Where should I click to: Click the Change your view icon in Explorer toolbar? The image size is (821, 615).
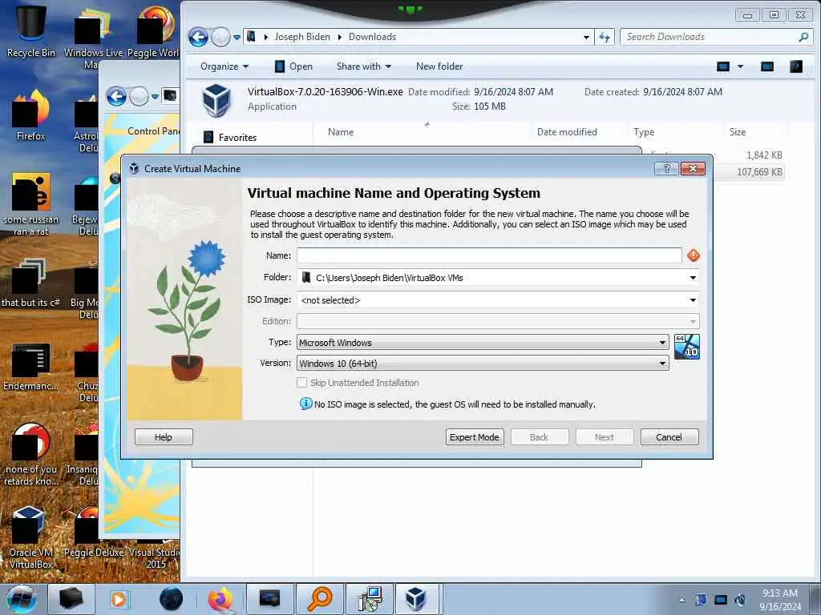point(723,66)
